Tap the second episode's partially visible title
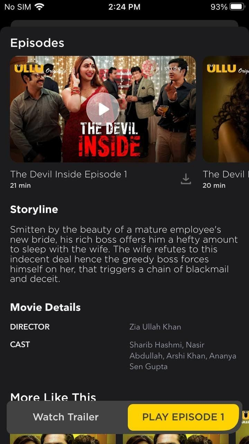The image size is (249, 444). (x=225, y=174)
